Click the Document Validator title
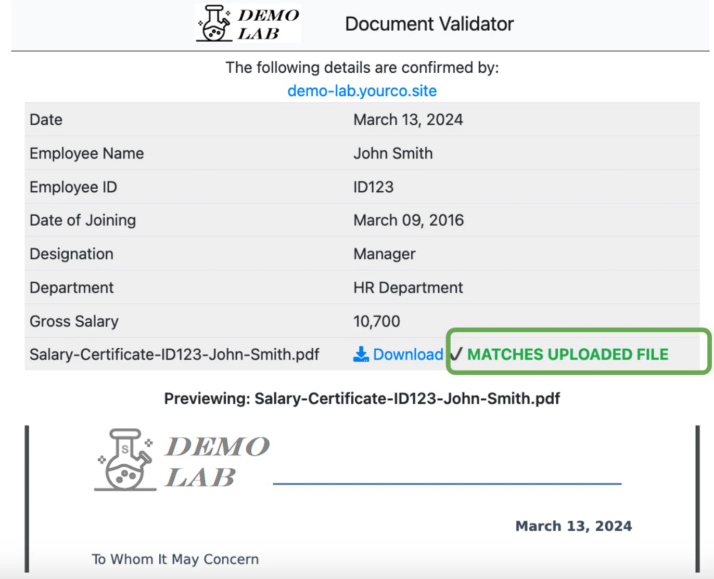Screen dimensions: 714x579 pos(429,23)
